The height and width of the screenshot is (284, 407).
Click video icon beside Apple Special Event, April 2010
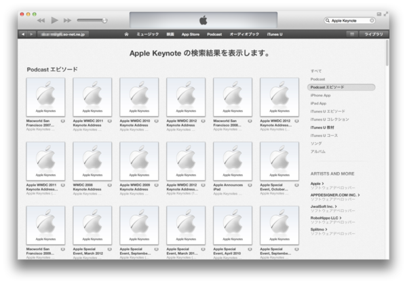pyautogui.click(x=250, y=249)
